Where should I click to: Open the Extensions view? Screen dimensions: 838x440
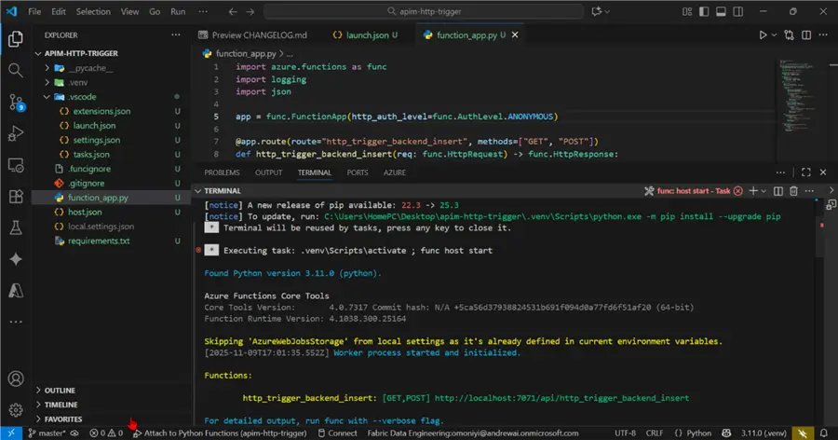(16, 197)
